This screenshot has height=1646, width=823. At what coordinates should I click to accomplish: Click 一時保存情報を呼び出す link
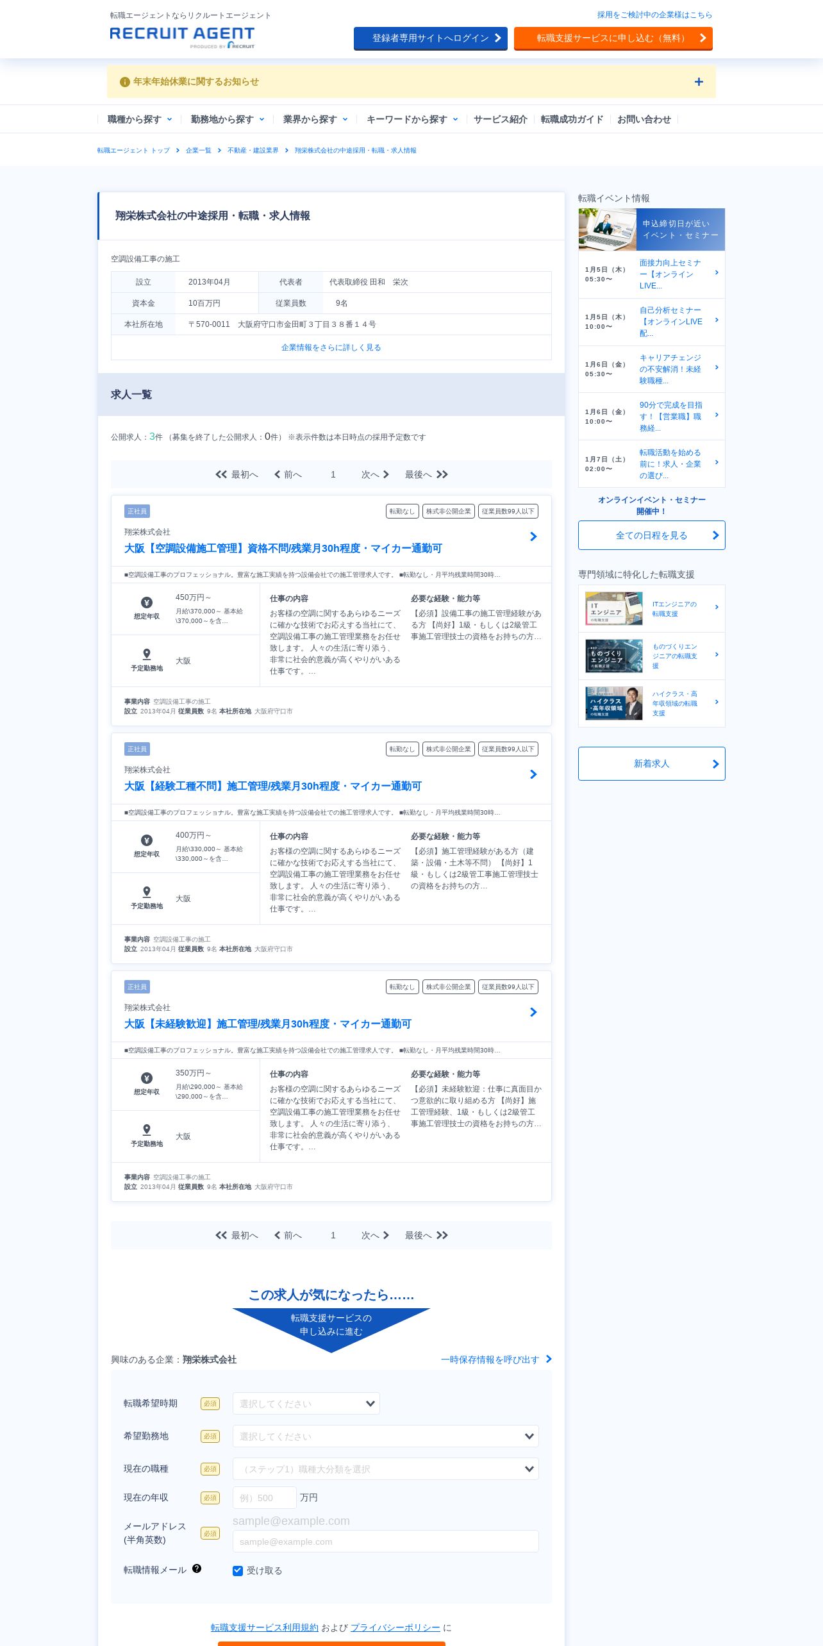tap(496, 1359)
